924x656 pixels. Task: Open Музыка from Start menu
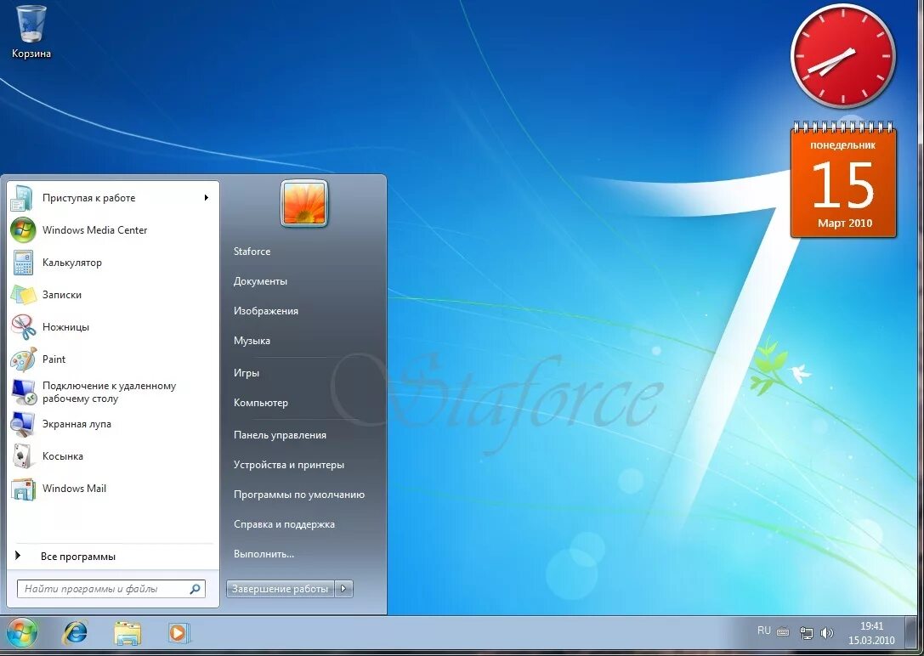[x=252, y=341]
